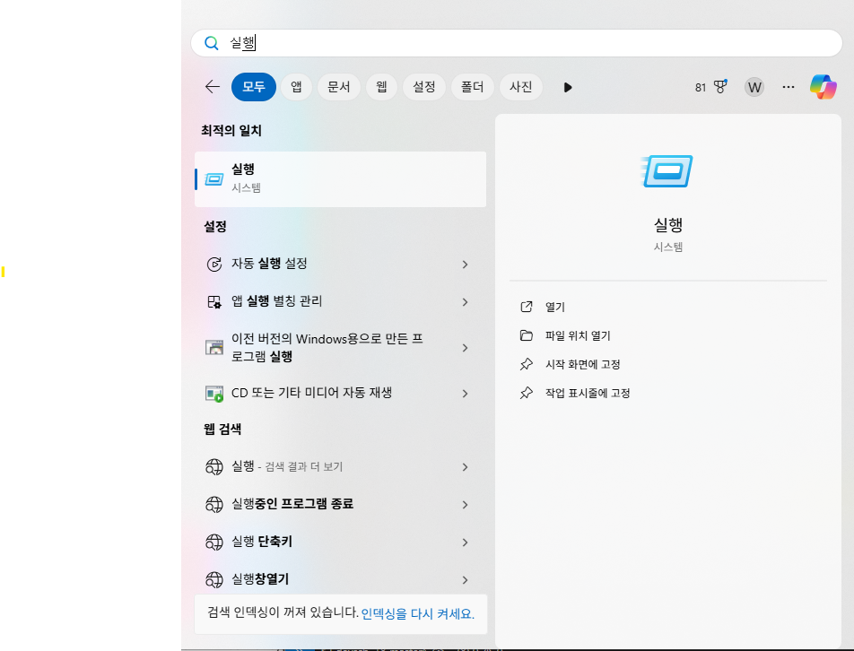Click the large 실행 icon in preview panel

(x=667, y=170)
